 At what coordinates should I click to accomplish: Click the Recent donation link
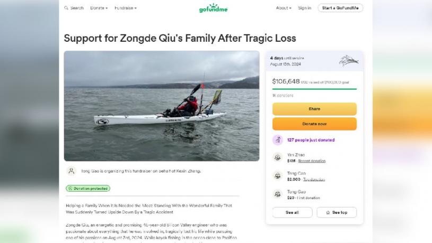click(312, 161)
